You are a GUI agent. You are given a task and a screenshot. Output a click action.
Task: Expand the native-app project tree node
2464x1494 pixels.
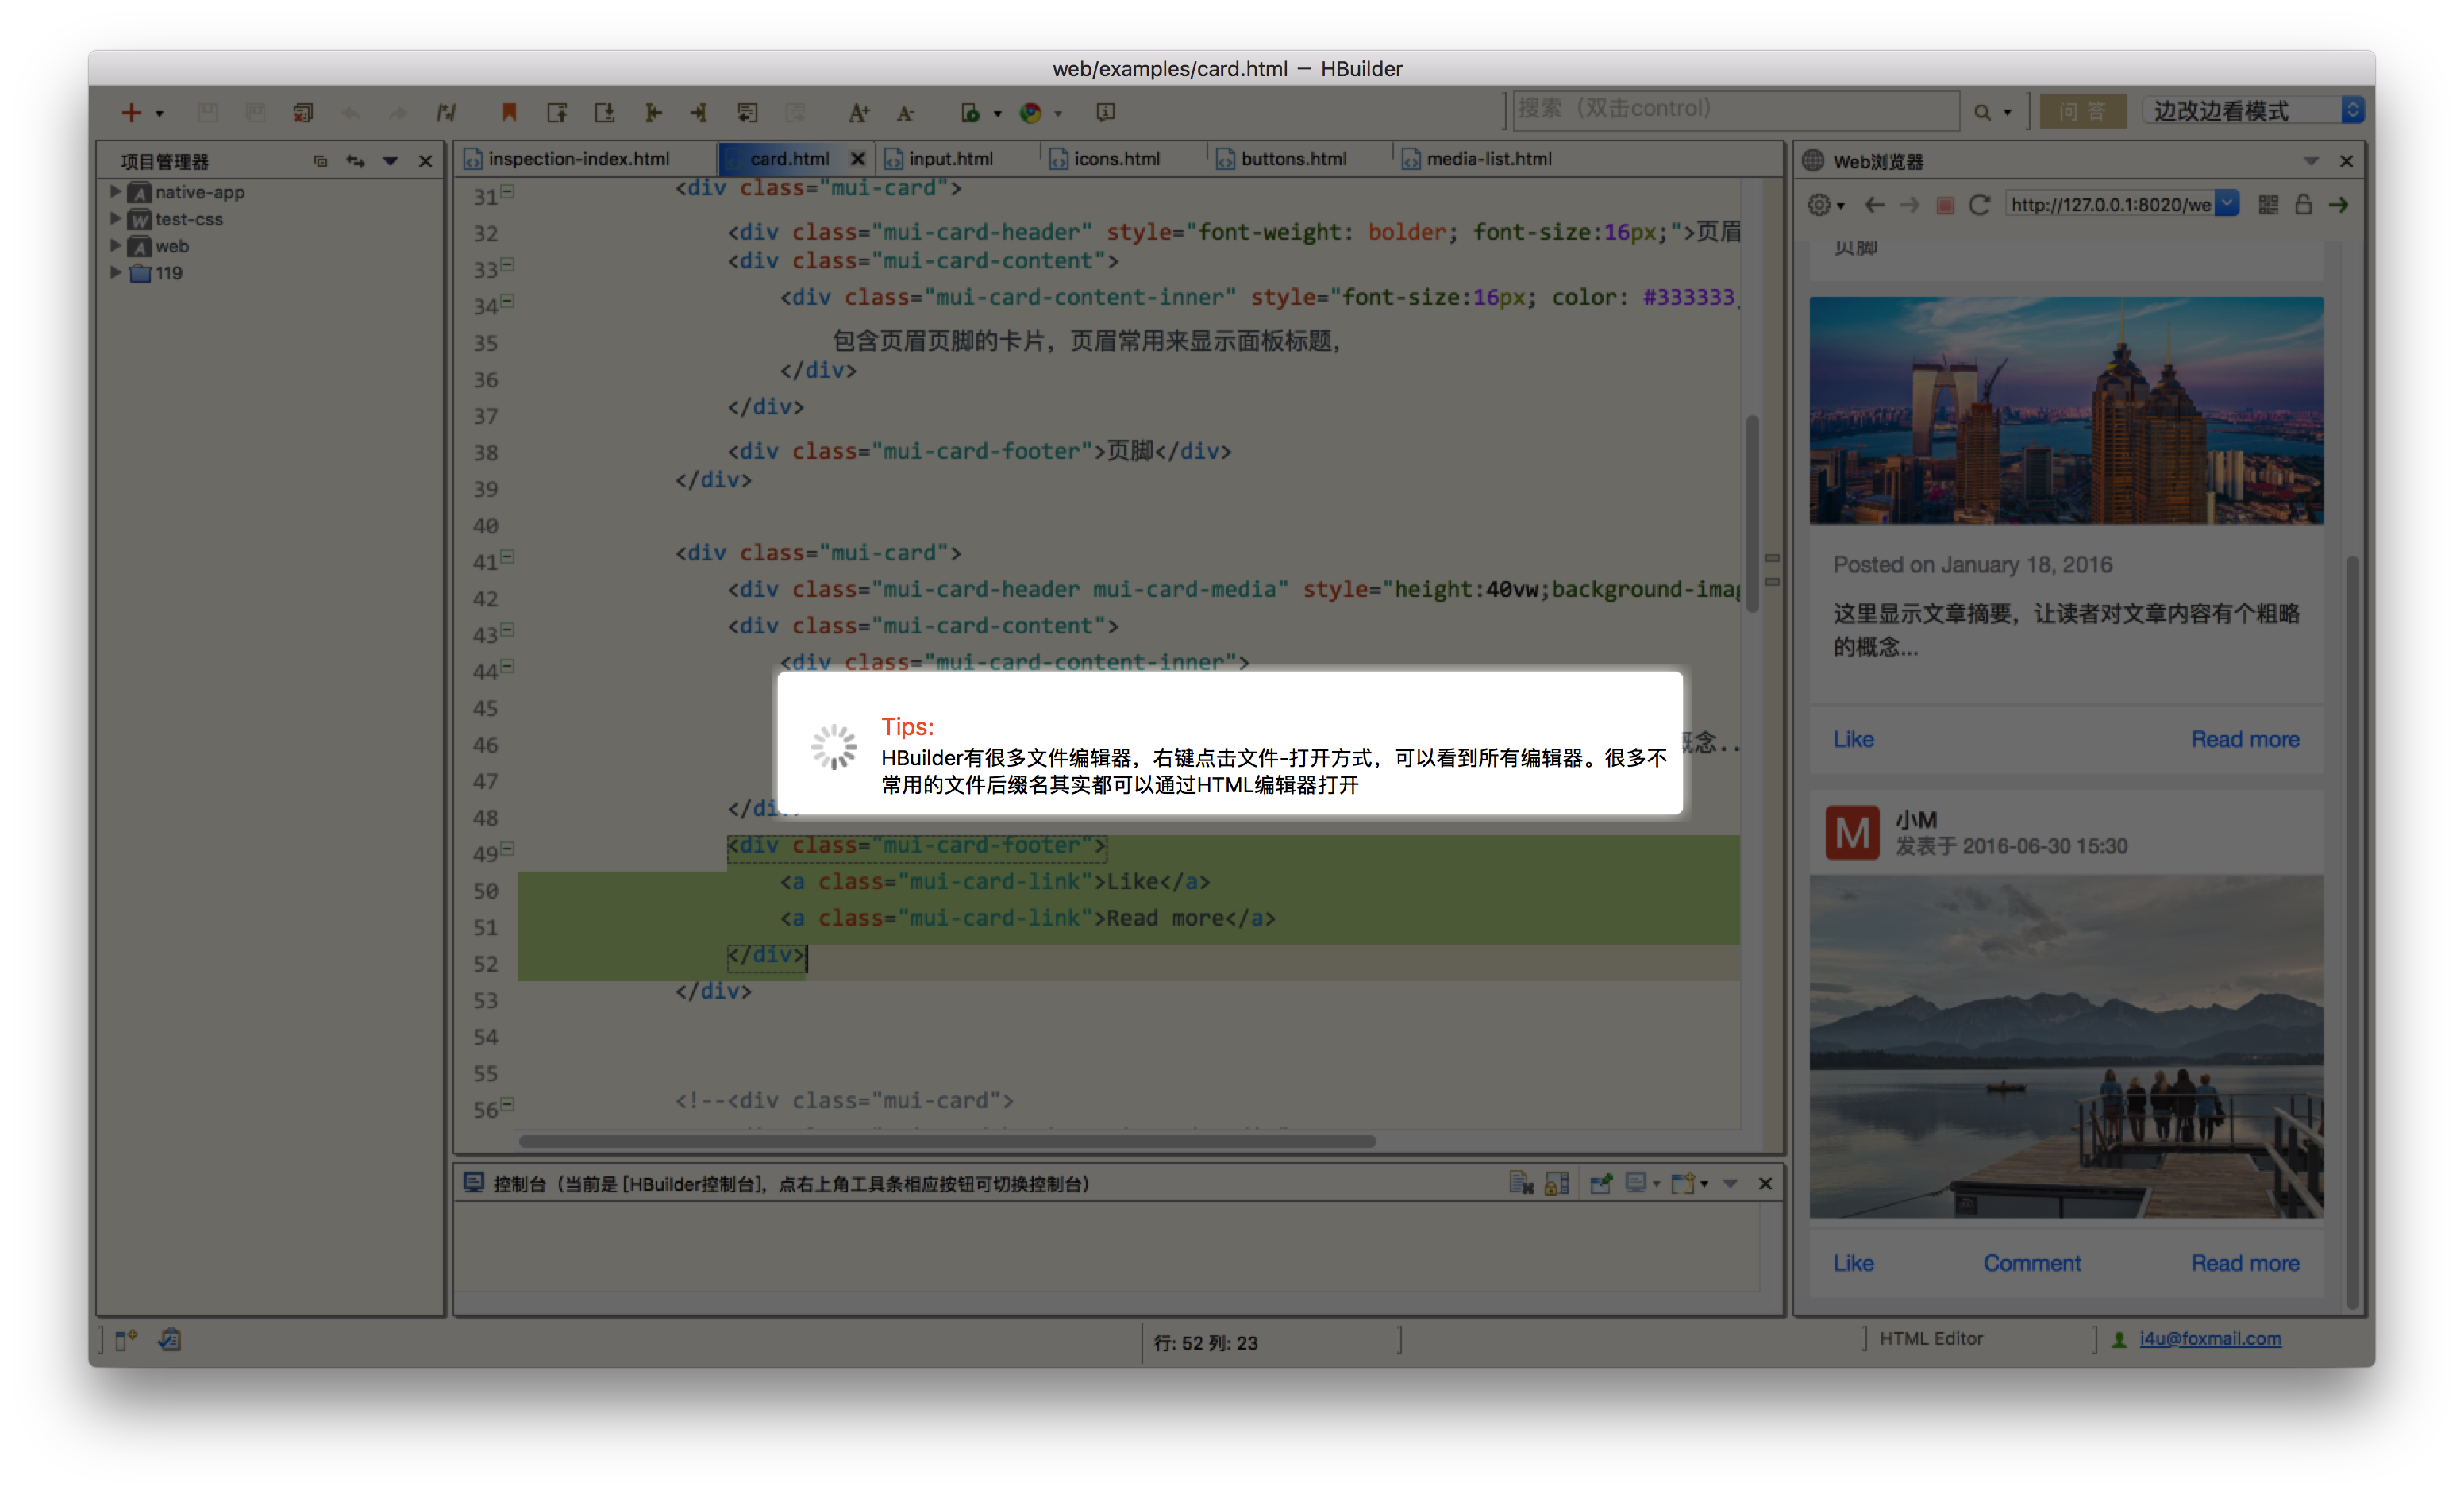(x=115, y=192)
